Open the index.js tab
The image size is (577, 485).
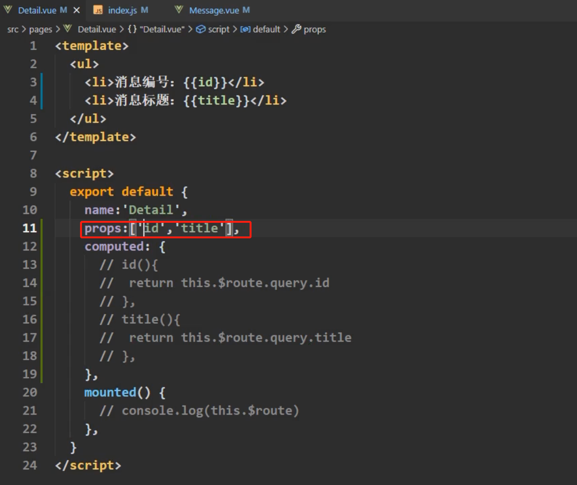point(122,10)
